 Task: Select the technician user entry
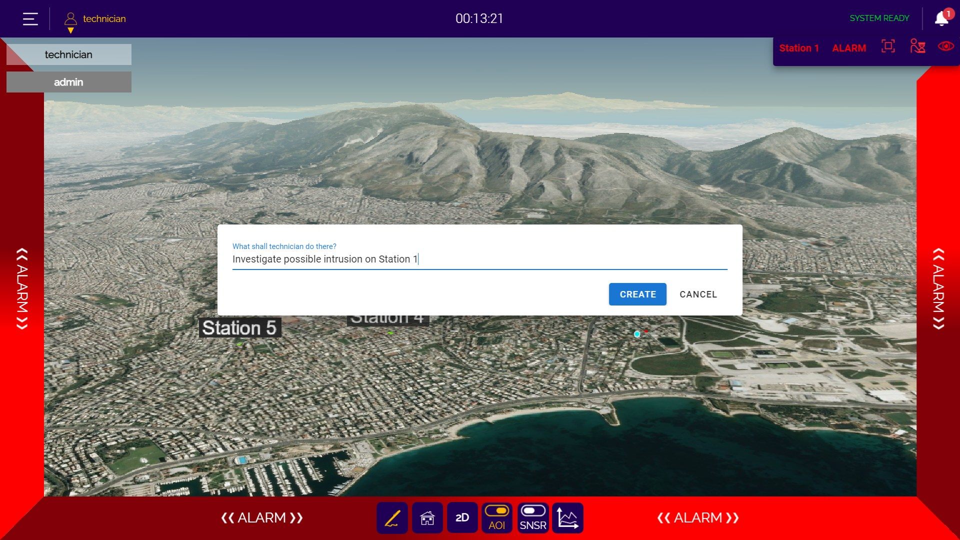click(x=69, y=54)
